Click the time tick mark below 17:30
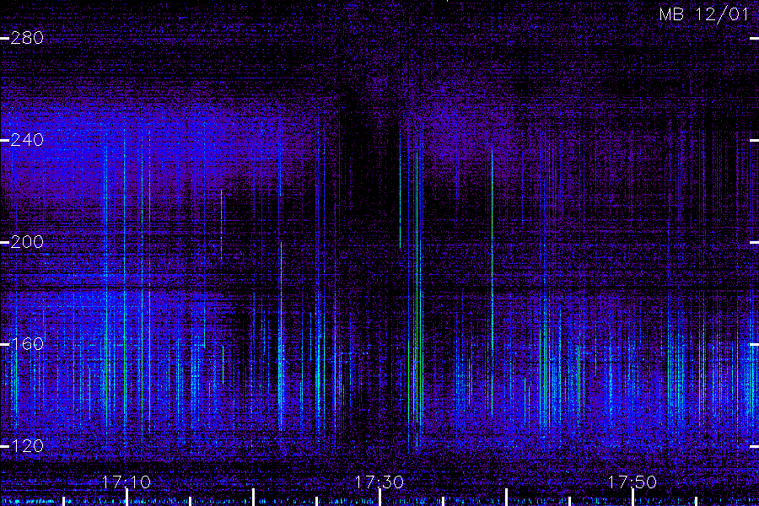The image size is (759, 506). (x=380, y=498)
